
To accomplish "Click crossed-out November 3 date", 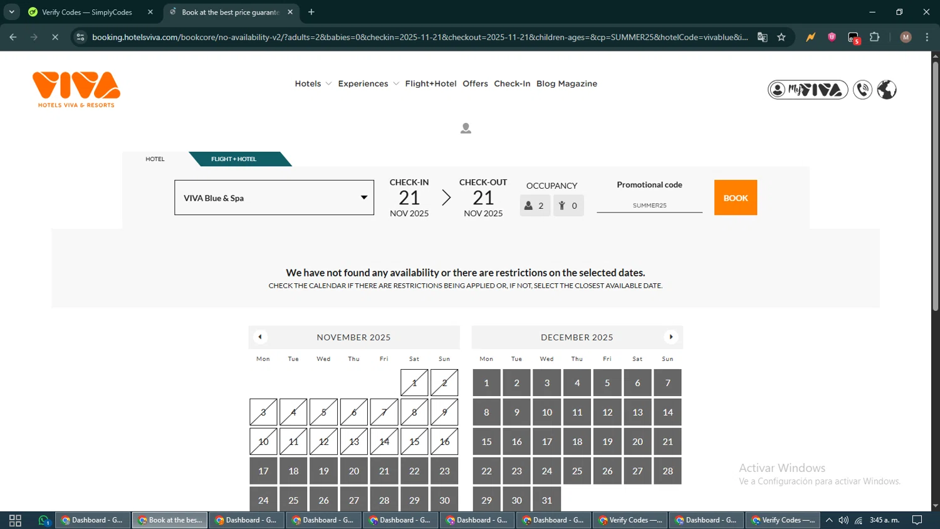I will click(x=263, y=412).
